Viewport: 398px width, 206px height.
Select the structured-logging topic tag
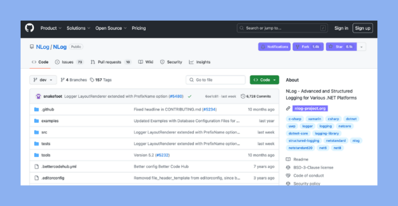point(304,141)
